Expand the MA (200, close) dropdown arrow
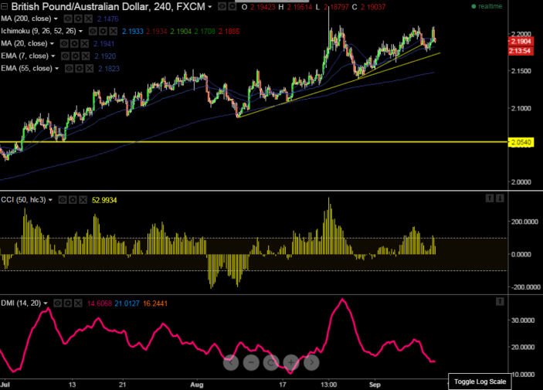The width and height of the screenshot is (543, 390). point(56,19)
